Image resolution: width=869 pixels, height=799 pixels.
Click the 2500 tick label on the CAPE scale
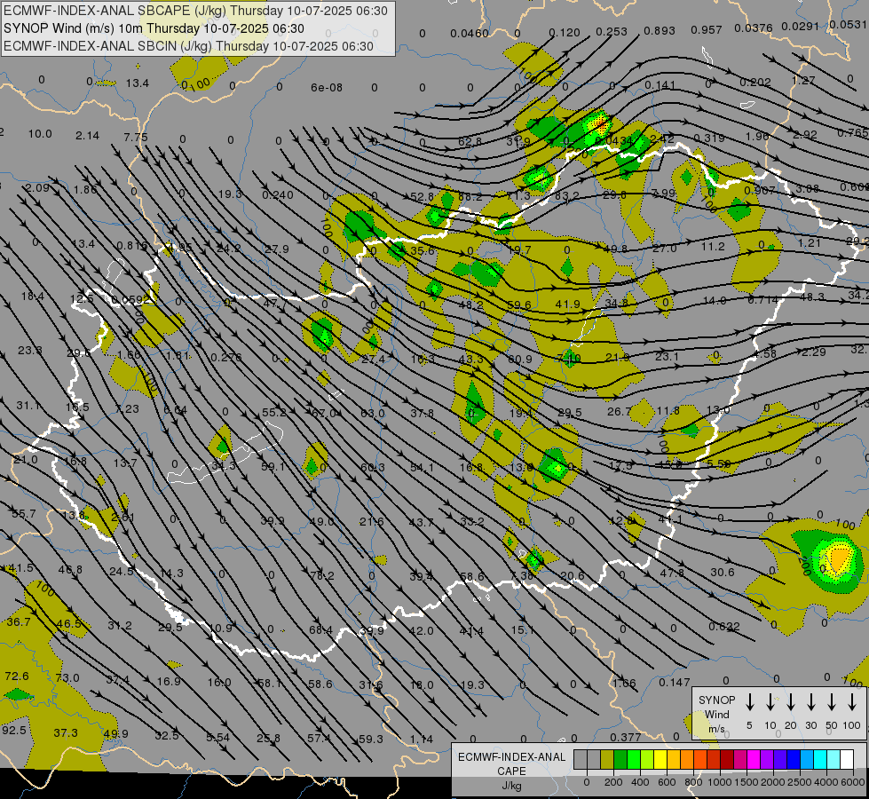click(x=801, y=782)
